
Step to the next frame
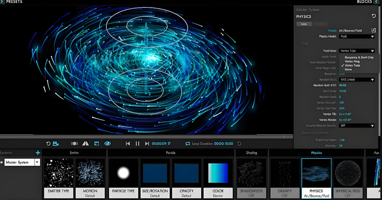coord(147,144)
